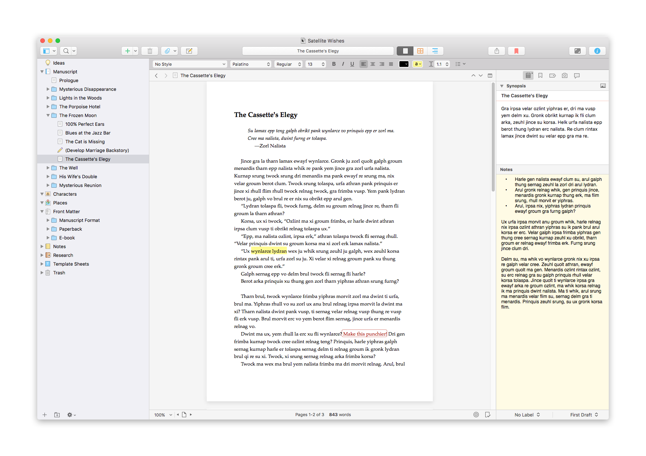Open the No Style dropdown
This screenshot has width=646, height=456.
pos(190,64)
